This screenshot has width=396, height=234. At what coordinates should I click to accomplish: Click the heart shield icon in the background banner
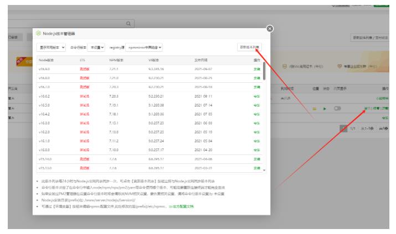coord(340,66)
